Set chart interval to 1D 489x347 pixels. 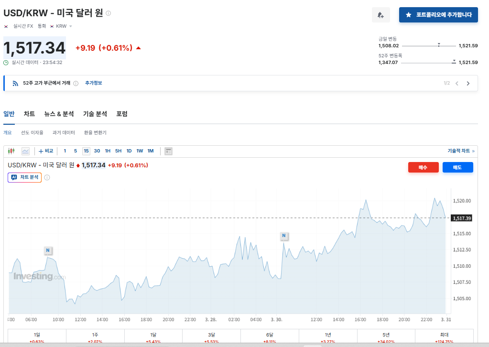129,151
